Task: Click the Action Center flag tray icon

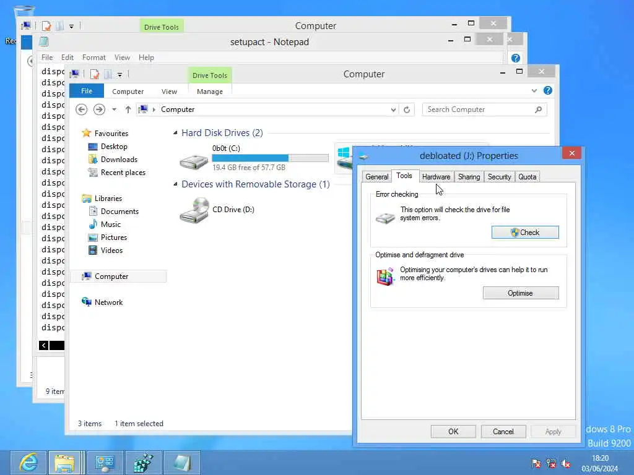Action: point(536,463)
